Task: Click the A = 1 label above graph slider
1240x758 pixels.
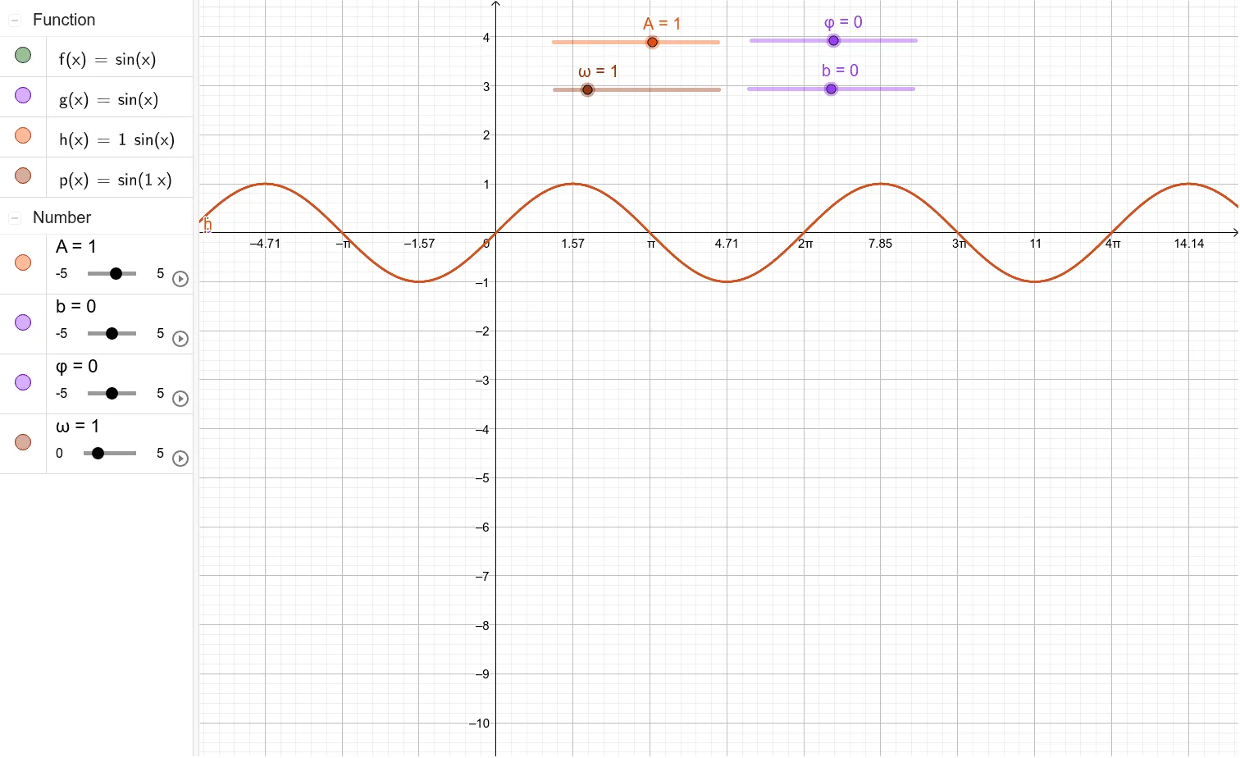Action: [662, 24]
